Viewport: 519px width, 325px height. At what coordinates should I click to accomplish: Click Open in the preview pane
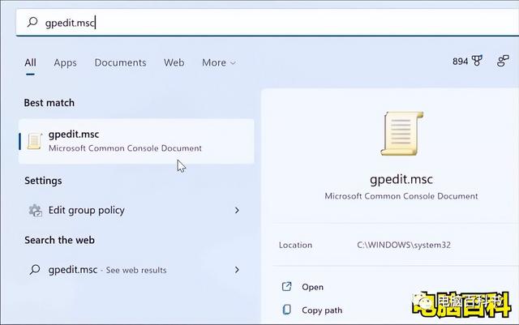(312, 287)
